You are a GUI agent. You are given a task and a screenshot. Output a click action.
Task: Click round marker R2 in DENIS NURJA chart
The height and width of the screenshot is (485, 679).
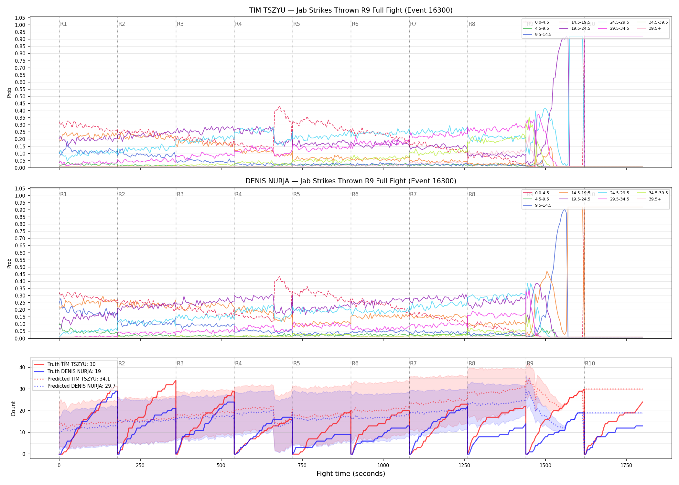[x=122, y=194]
